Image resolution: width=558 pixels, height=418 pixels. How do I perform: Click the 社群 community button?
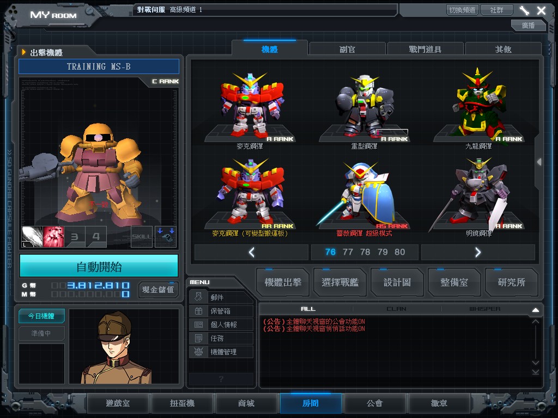497,10
